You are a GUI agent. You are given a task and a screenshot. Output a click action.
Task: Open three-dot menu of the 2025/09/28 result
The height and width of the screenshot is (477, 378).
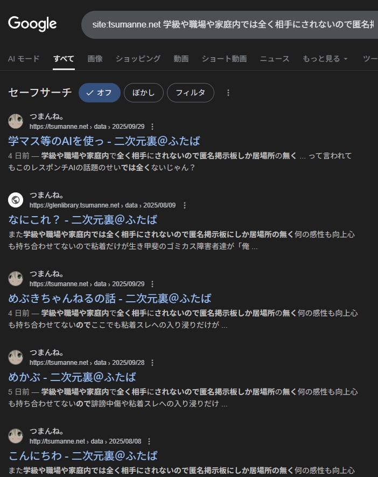[152, 363]
